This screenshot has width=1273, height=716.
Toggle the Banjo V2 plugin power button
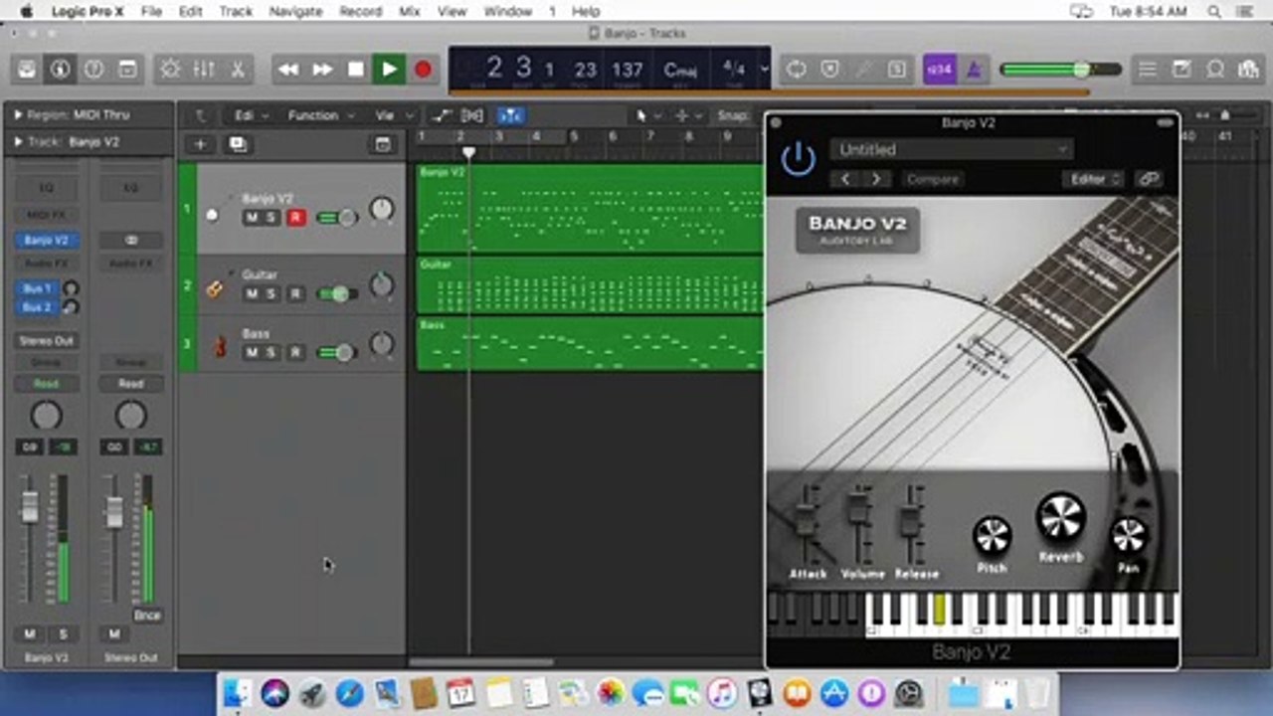tap(799, 159)
